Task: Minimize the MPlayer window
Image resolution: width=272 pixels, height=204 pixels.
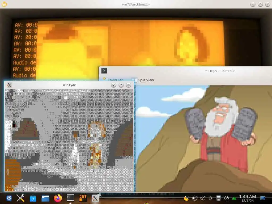Action: click(x=114, y=85)
